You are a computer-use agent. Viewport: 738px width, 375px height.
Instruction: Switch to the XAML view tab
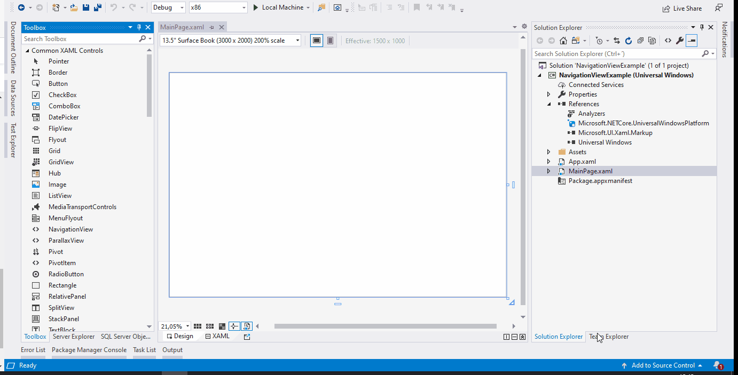coord(217,336)
